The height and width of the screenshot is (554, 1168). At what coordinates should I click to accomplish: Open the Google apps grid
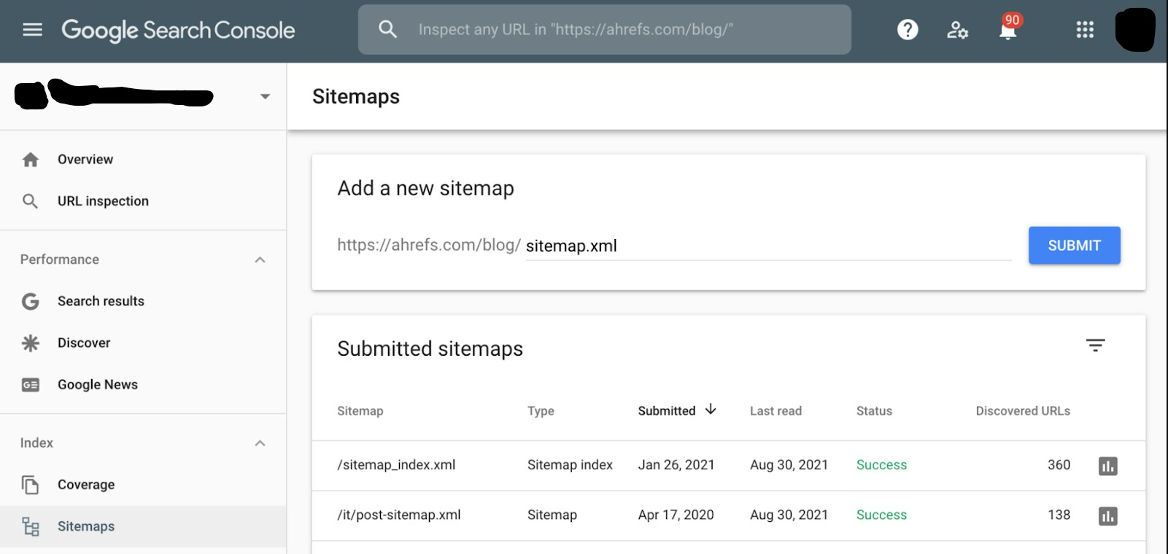(x=1085, y=30)
